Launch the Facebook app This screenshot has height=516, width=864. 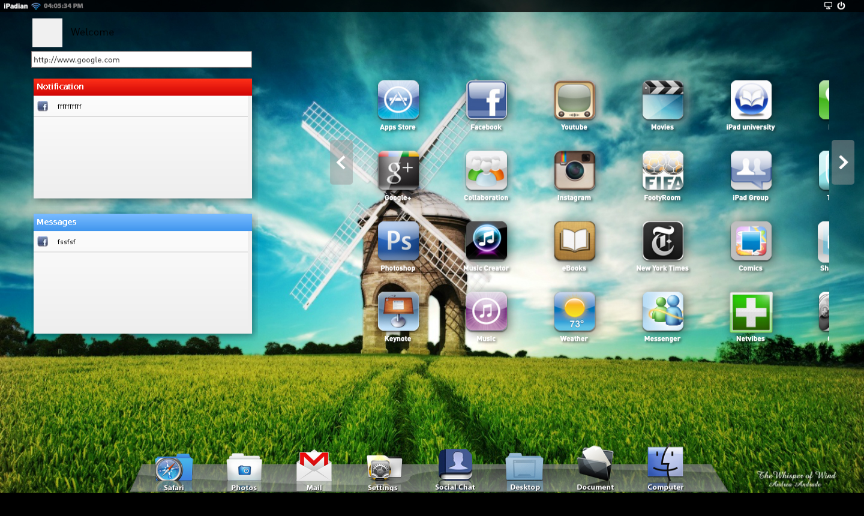click(487, 100)
